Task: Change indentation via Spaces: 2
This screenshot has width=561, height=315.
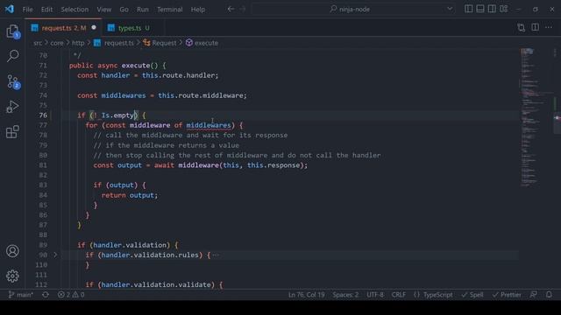Action: (345, 295)
